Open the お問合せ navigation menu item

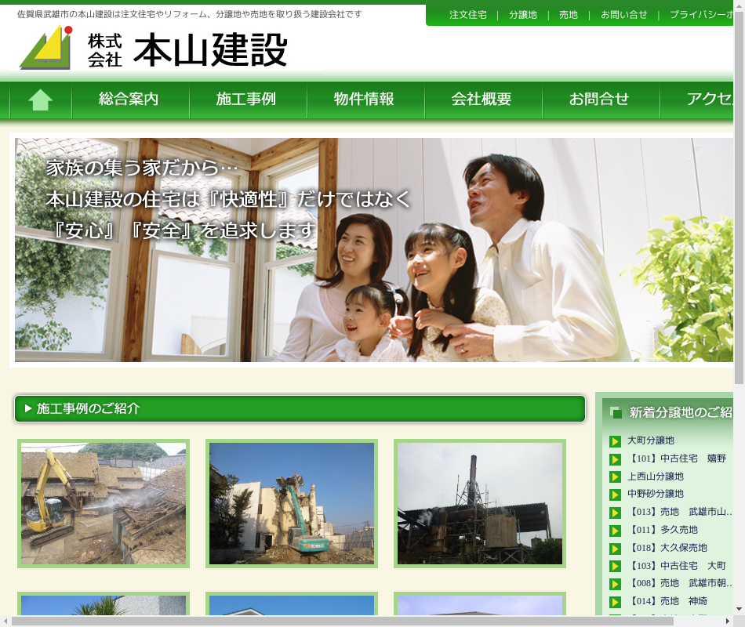point(599,100)
